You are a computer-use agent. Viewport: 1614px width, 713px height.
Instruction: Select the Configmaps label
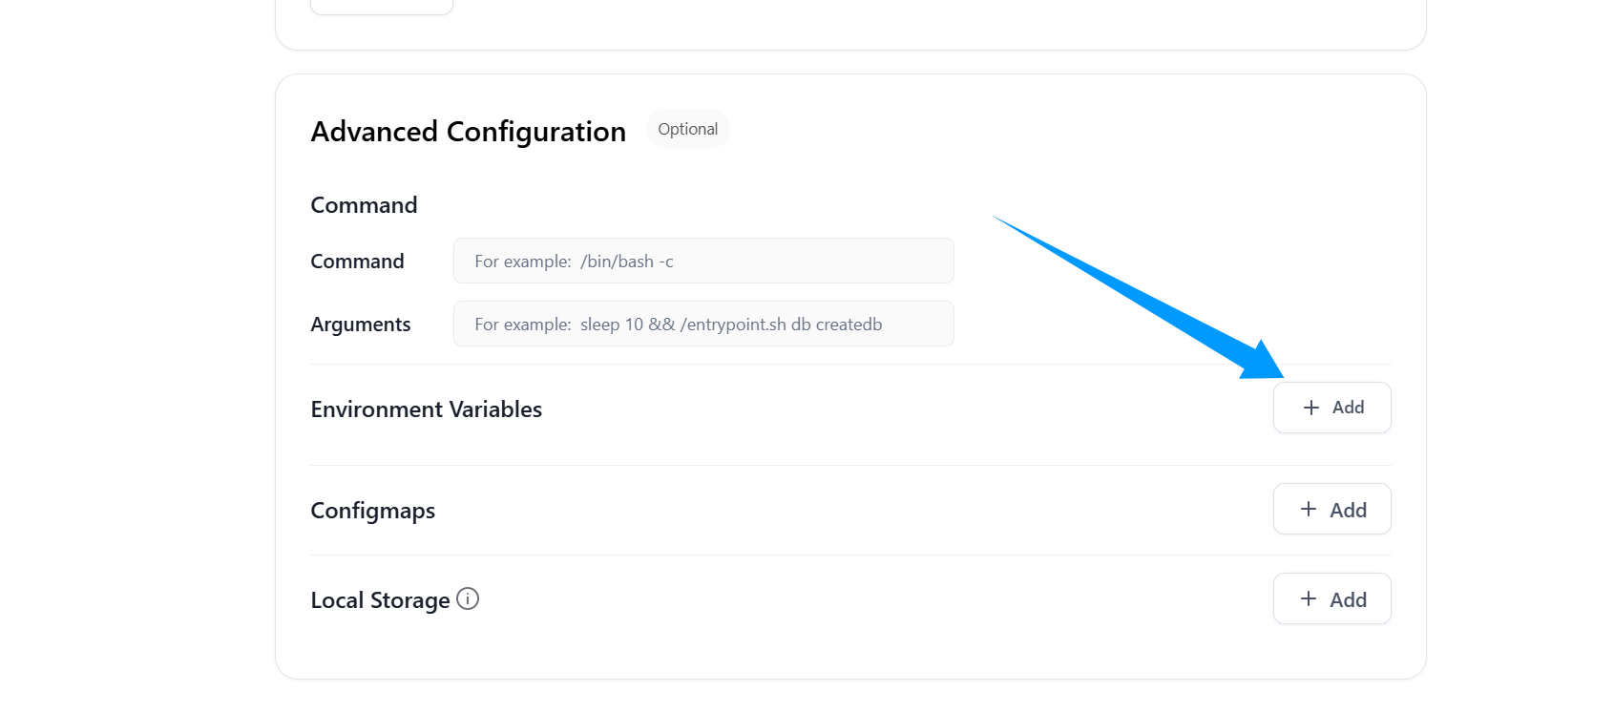[372, 511]
